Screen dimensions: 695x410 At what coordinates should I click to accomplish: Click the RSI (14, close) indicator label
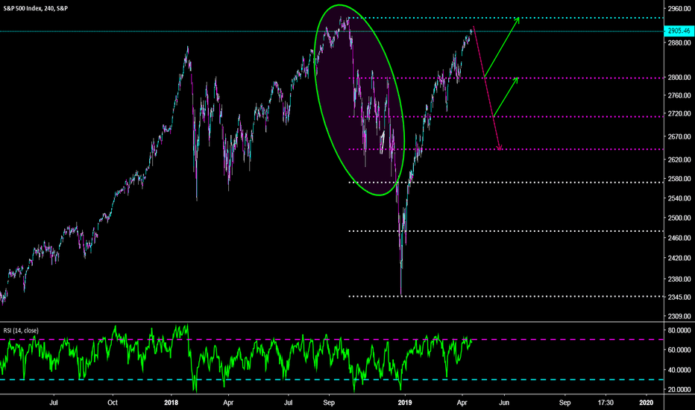(x=21, y=330)
